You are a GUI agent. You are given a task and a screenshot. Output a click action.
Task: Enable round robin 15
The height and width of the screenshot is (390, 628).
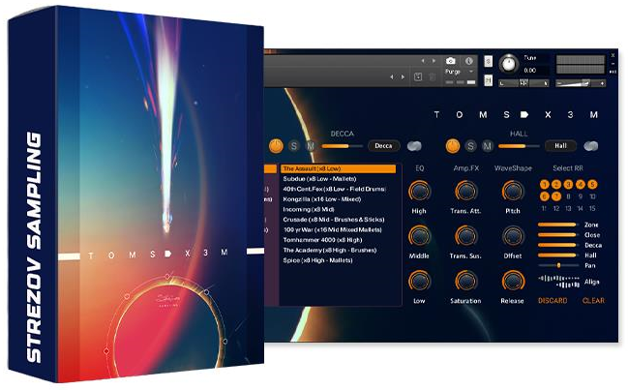592,209
